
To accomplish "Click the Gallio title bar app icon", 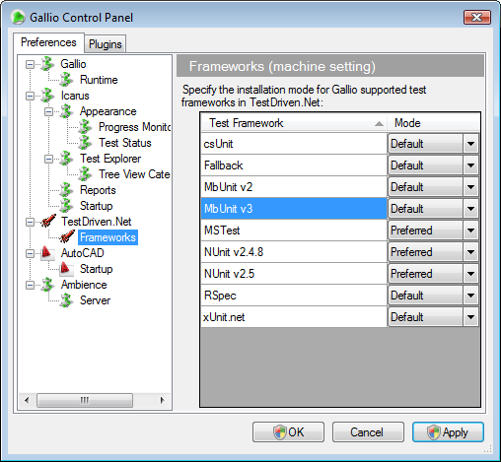I will 18,17.
